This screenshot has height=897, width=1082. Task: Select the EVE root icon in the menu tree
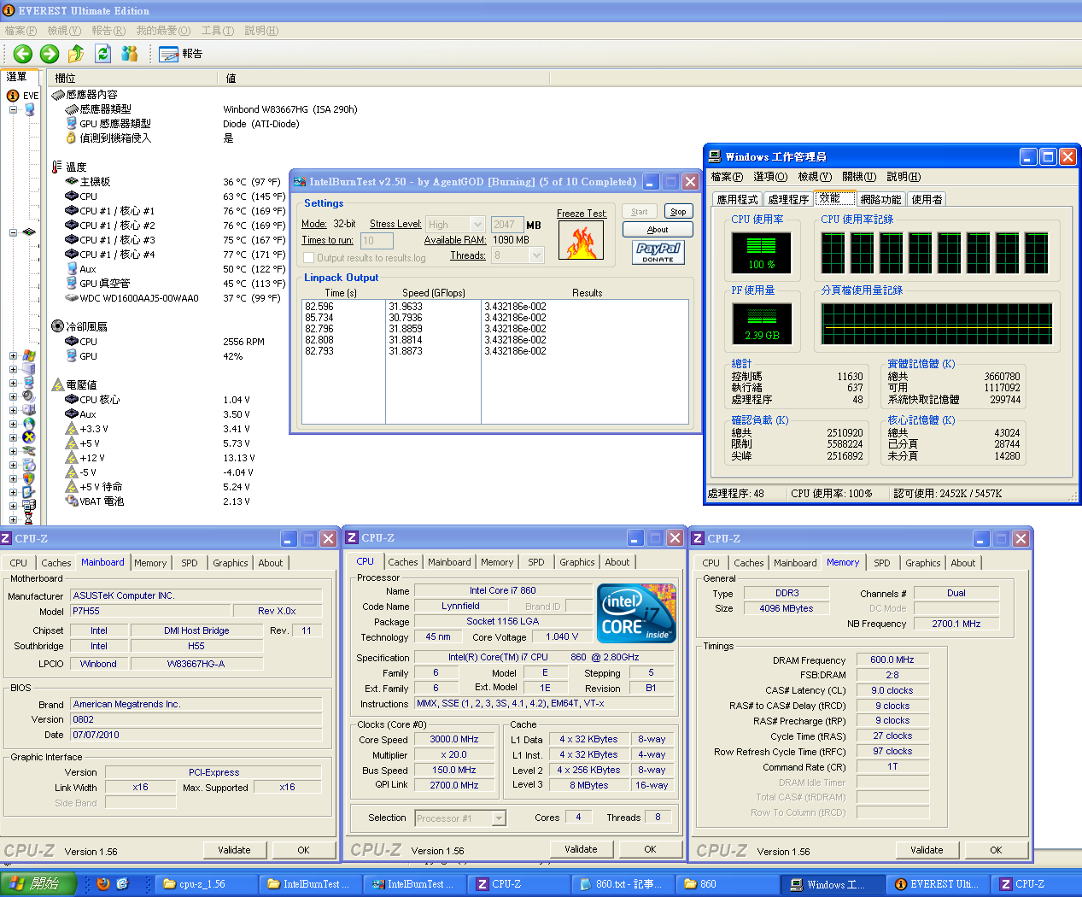pos(13,96)
